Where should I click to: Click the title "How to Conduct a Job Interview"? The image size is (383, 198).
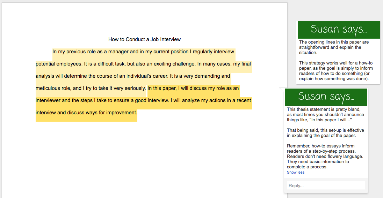click(144, 39)
